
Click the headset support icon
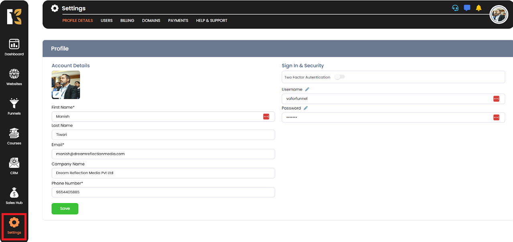click(x=455, y=8)
